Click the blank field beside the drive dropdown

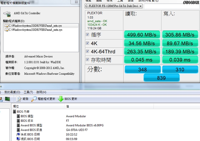pos(172,6)
